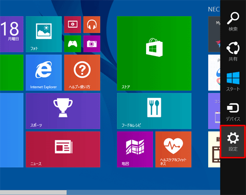Launch the Music headphones tile
Screen dimensions: 246x195
(92, 25)
